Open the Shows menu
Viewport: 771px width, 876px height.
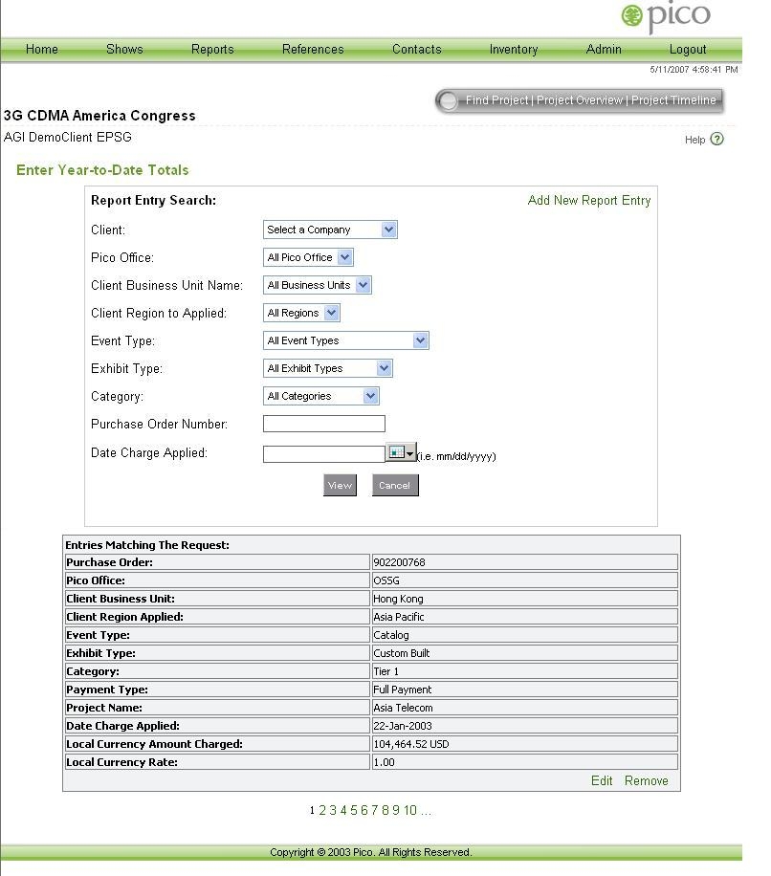pyautogui.click(x=124, y=49)
